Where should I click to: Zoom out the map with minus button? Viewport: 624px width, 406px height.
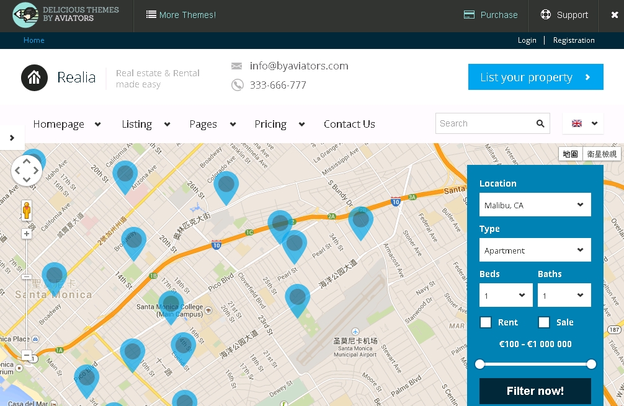coord(27,355)
